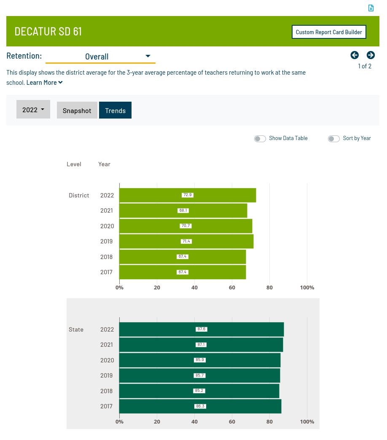
Task: Enable the Sort by Year switch
Action: (x=333, y=138)
